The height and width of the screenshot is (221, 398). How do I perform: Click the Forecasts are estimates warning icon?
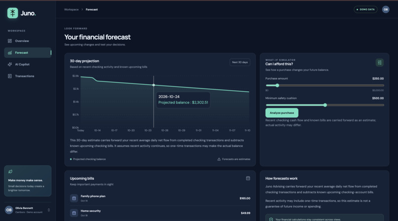click(219, 159)
